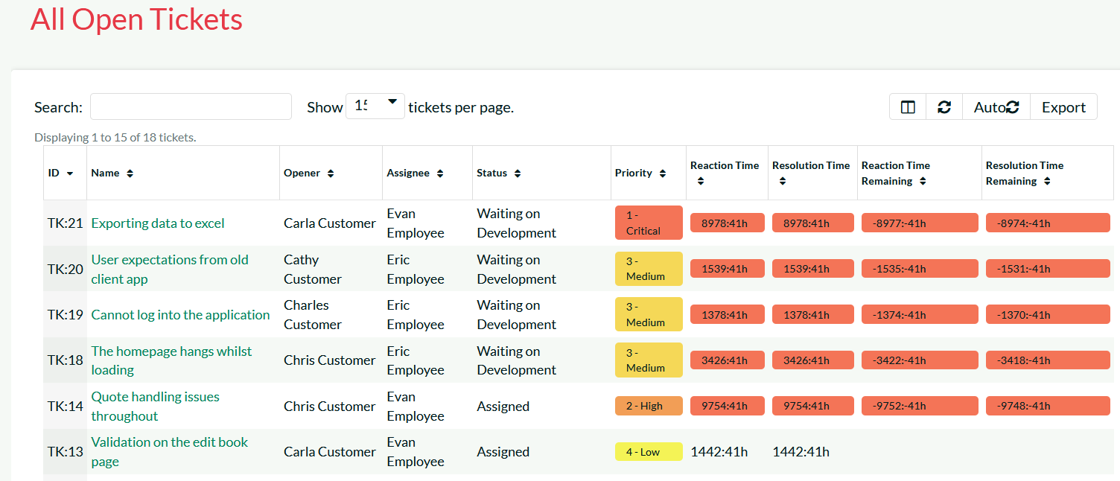Sort tickets by Assignee column
The width and height of the screenshot is (1120, 481).
point(440,173)
